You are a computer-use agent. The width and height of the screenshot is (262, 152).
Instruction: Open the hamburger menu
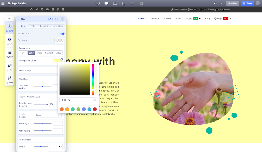click(3, 3)
